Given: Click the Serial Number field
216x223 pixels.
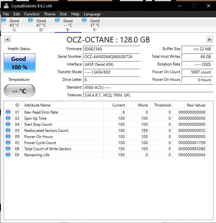Looking at the screenshot, I should click(x=112, y=56).
